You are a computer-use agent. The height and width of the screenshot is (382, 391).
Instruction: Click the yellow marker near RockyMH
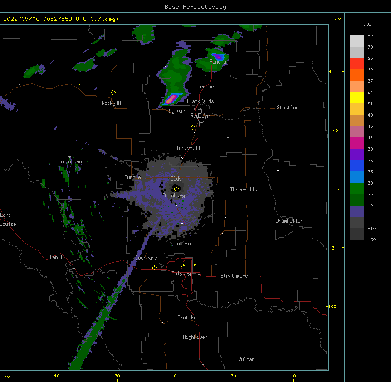coord(113,92)
